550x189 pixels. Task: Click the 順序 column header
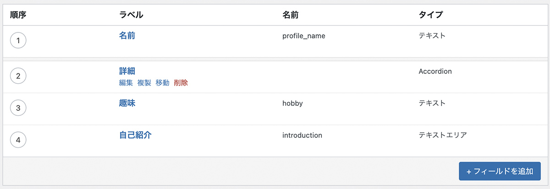tap(18, 15)
